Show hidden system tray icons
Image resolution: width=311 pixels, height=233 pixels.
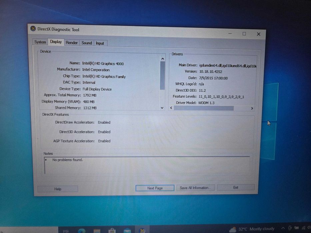[x=283, y=228]
